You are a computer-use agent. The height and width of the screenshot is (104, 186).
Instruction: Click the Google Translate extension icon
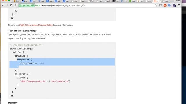pos(169,5)
